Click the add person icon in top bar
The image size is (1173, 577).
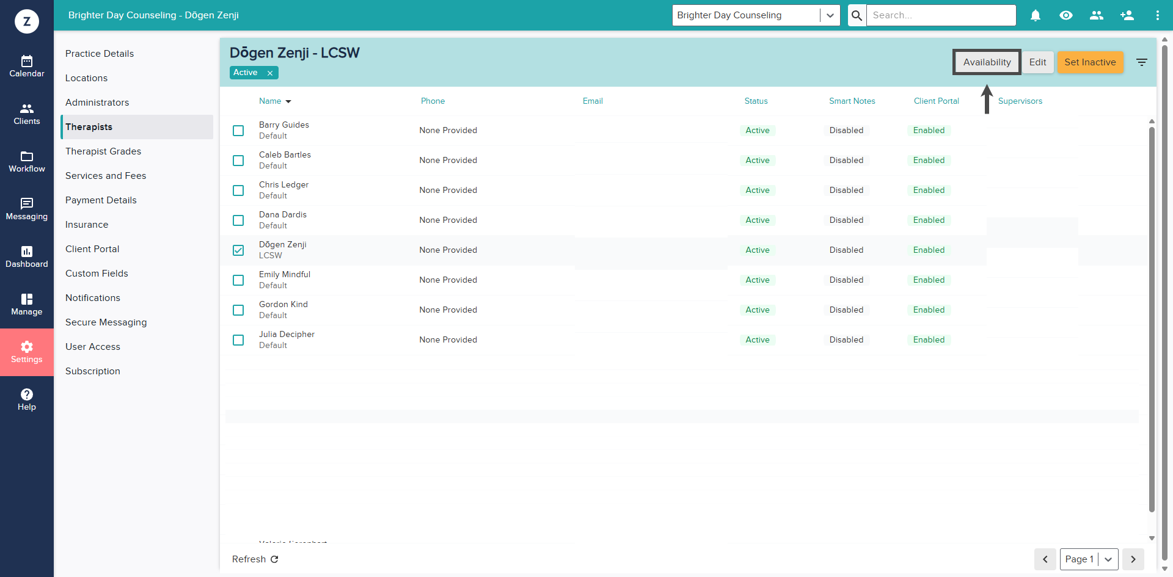[1127, 15]
